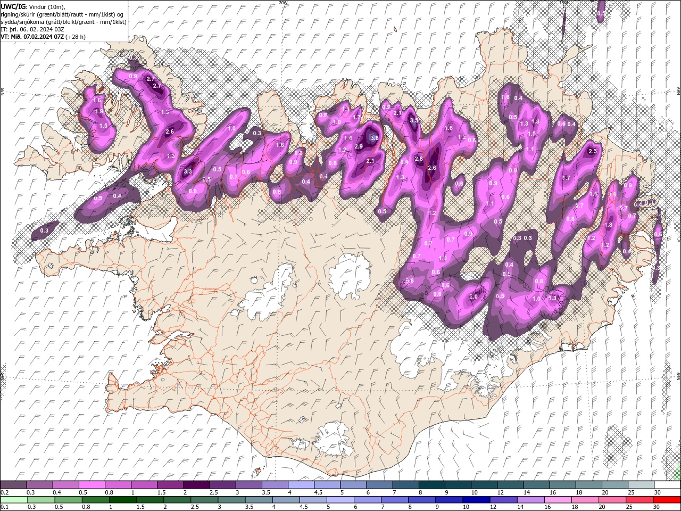Click the "0.2" label in the legend
The width and height of the screenshot is (681, 511).
(x=4, y=492)
